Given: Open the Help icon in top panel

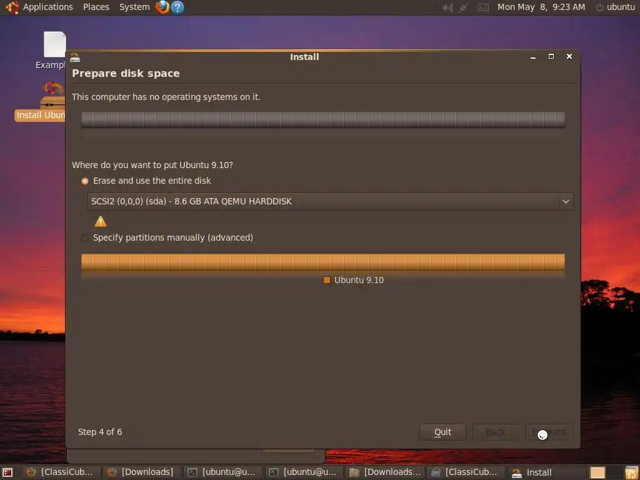Looking at the screenshot, I should coord(177,7).
